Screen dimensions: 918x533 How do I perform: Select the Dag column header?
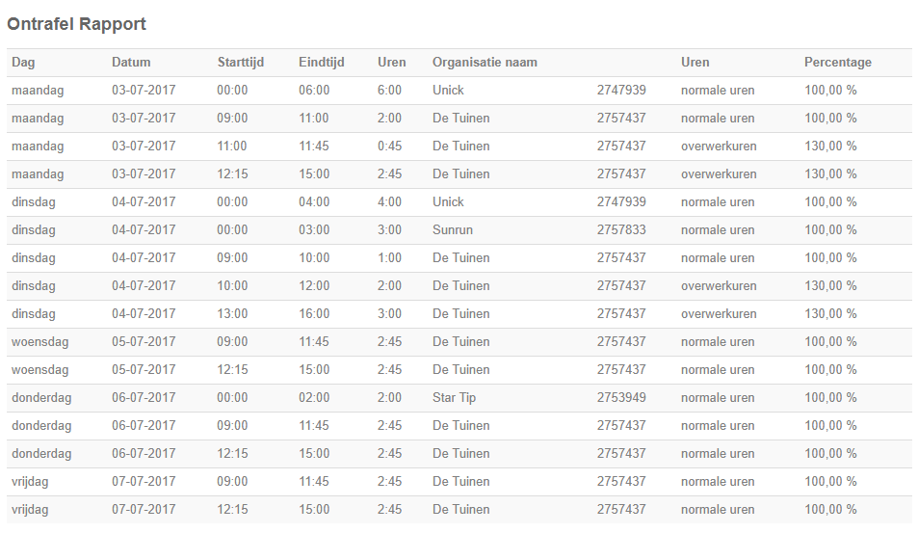(23, 62)
